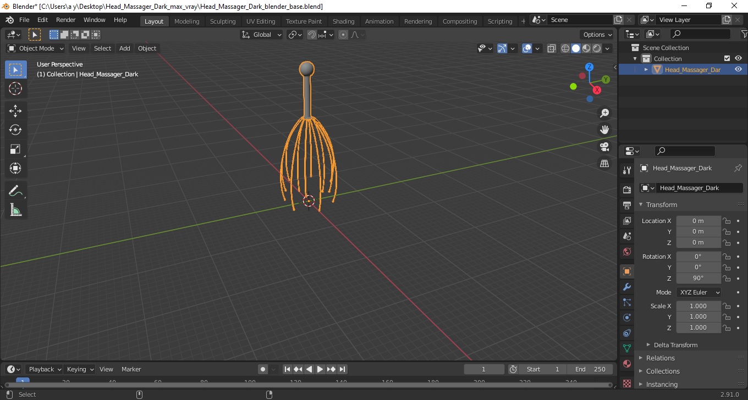Open the Render properties tab
The image size is (748, 400).
[626, 190]
